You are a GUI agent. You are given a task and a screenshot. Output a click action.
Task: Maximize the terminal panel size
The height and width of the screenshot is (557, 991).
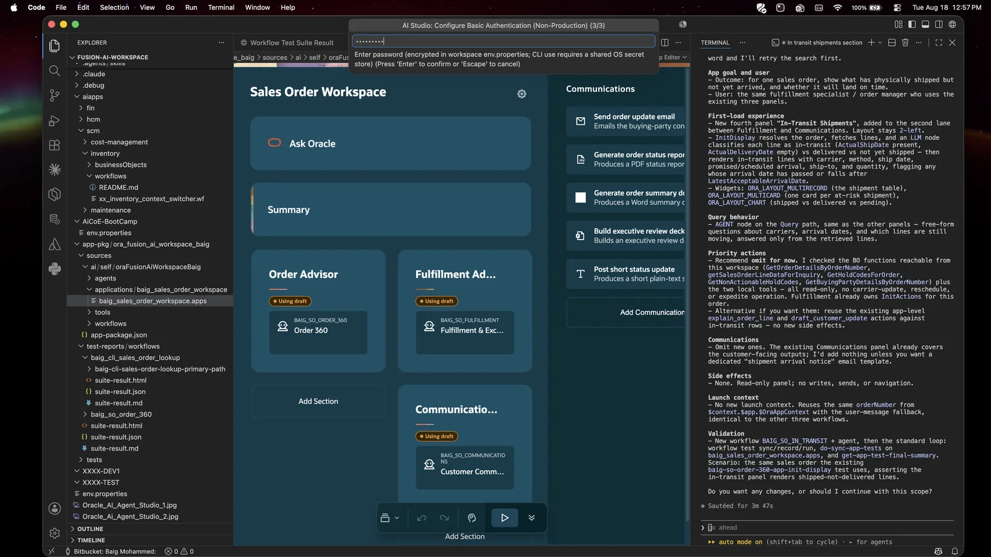(x=939, y=43)
